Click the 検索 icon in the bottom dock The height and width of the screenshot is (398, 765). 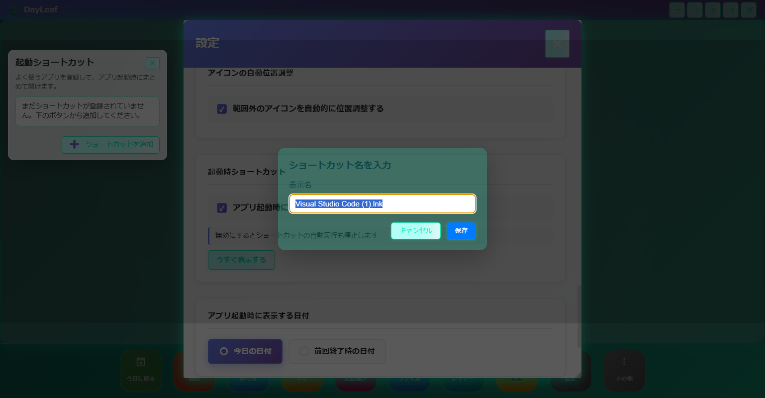[x=517, y=371]
